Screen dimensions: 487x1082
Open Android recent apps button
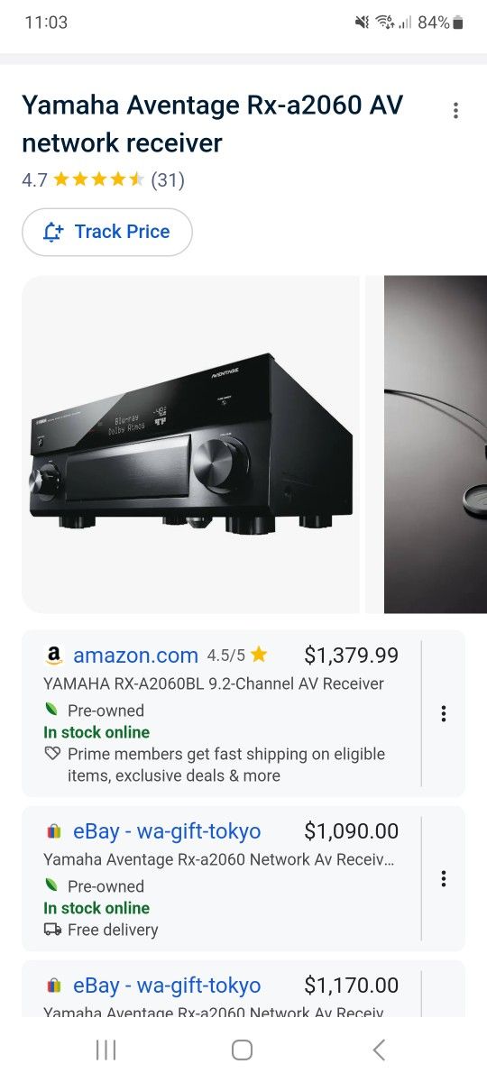[106, 1050]
